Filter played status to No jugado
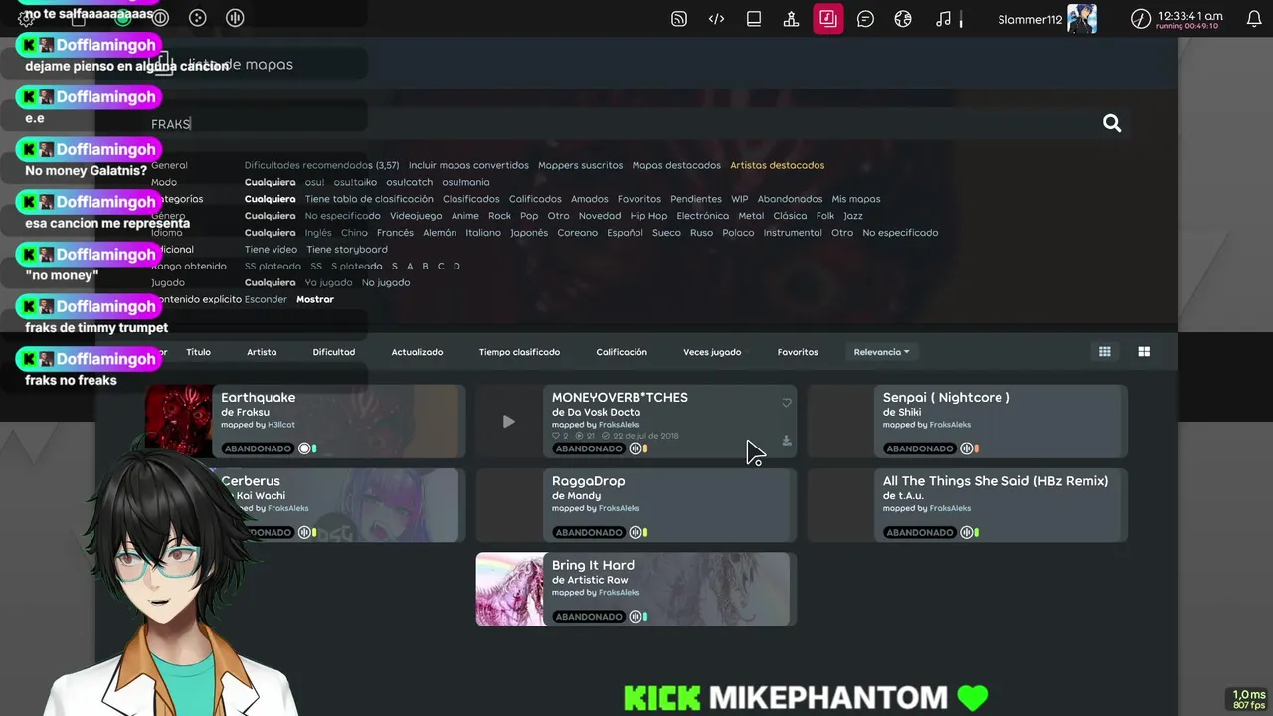 pyautogui.click(x=386, y=282)
